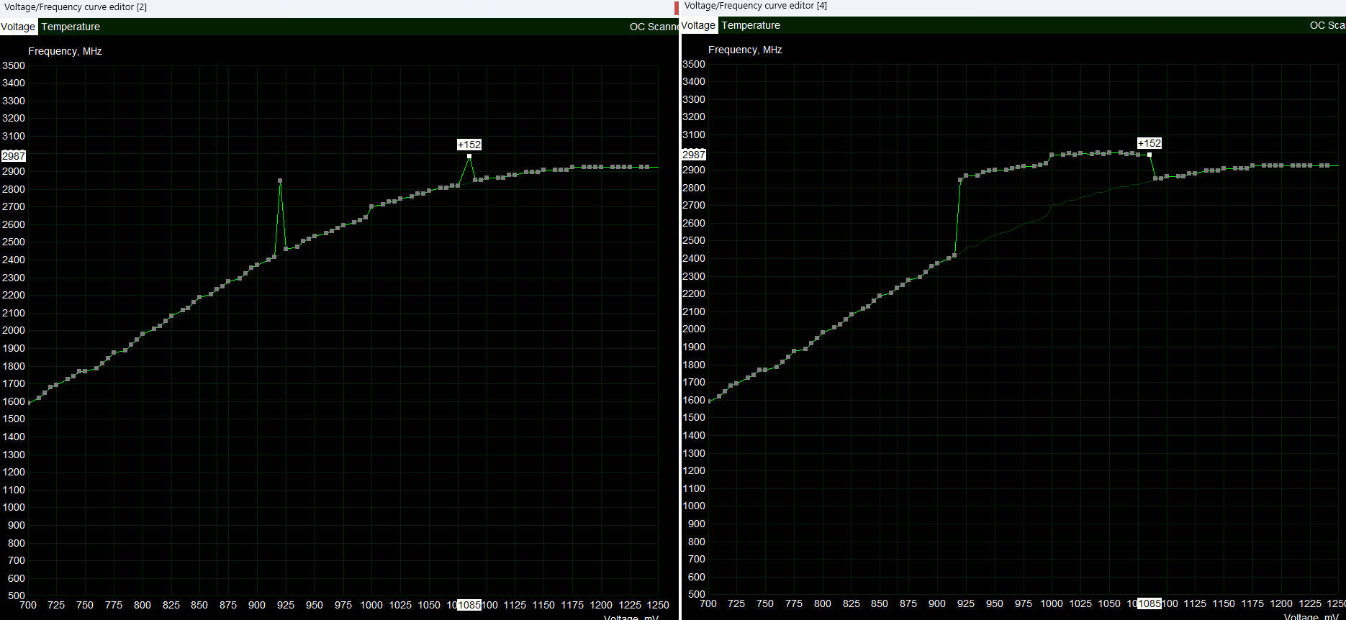Screen dimensions: 1346x620
Task: Click the spike peak point near 920 mV in editor [2]
Action: [x=280, y=181]
